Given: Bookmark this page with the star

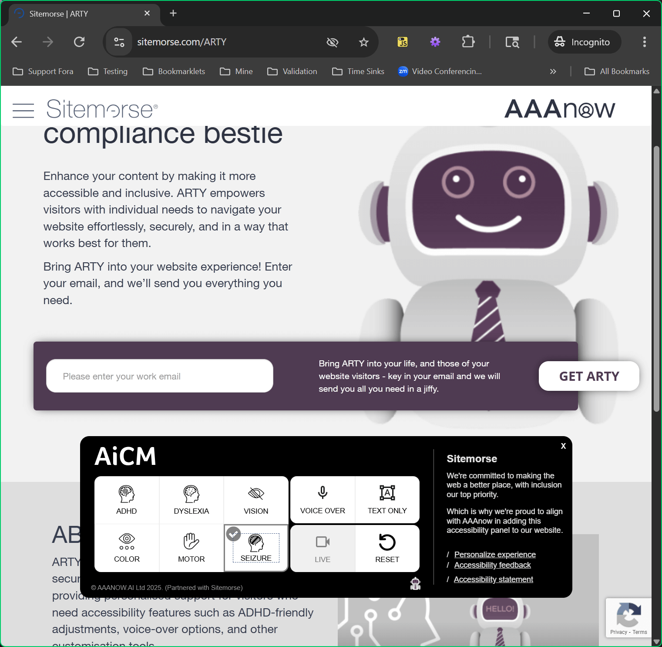Looking at the screenshot, I should pyautogui.click(x=364, y=42).
